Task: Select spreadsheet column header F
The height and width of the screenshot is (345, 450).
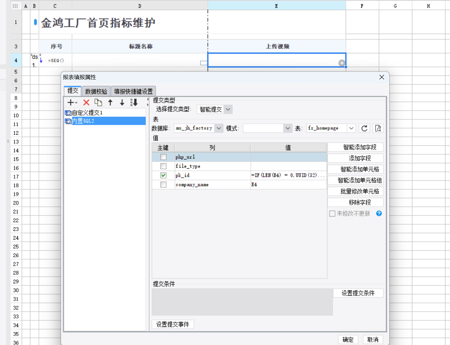Action: coord(362,6)
